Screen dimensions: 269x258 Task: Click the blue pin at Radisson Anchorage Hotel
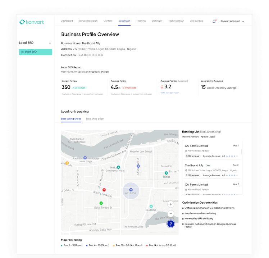(85, 158)
